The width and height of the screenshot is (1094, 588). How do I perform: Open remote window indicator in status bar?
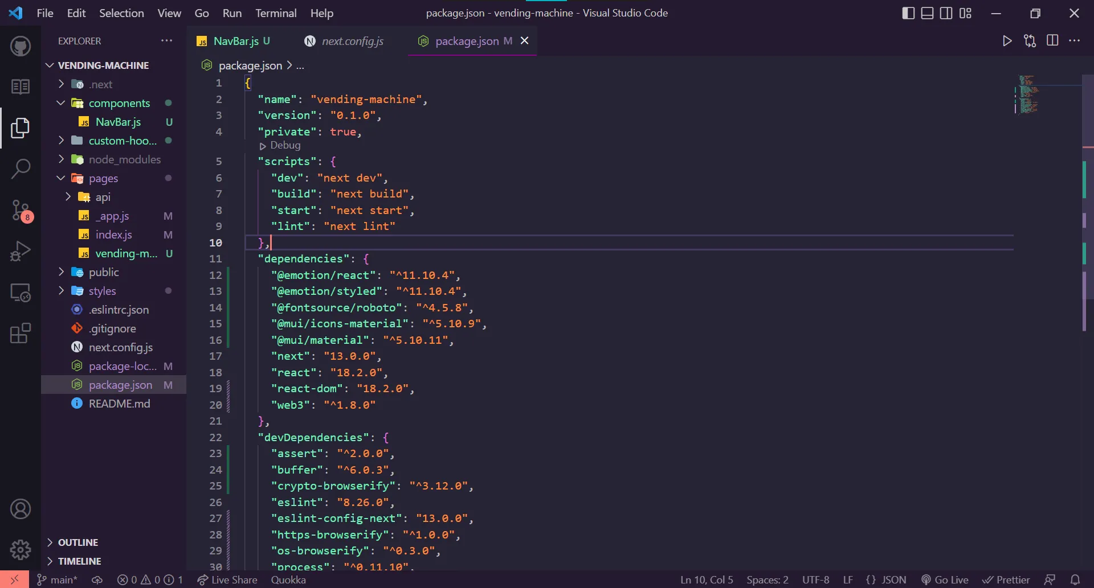pos(14,579)
